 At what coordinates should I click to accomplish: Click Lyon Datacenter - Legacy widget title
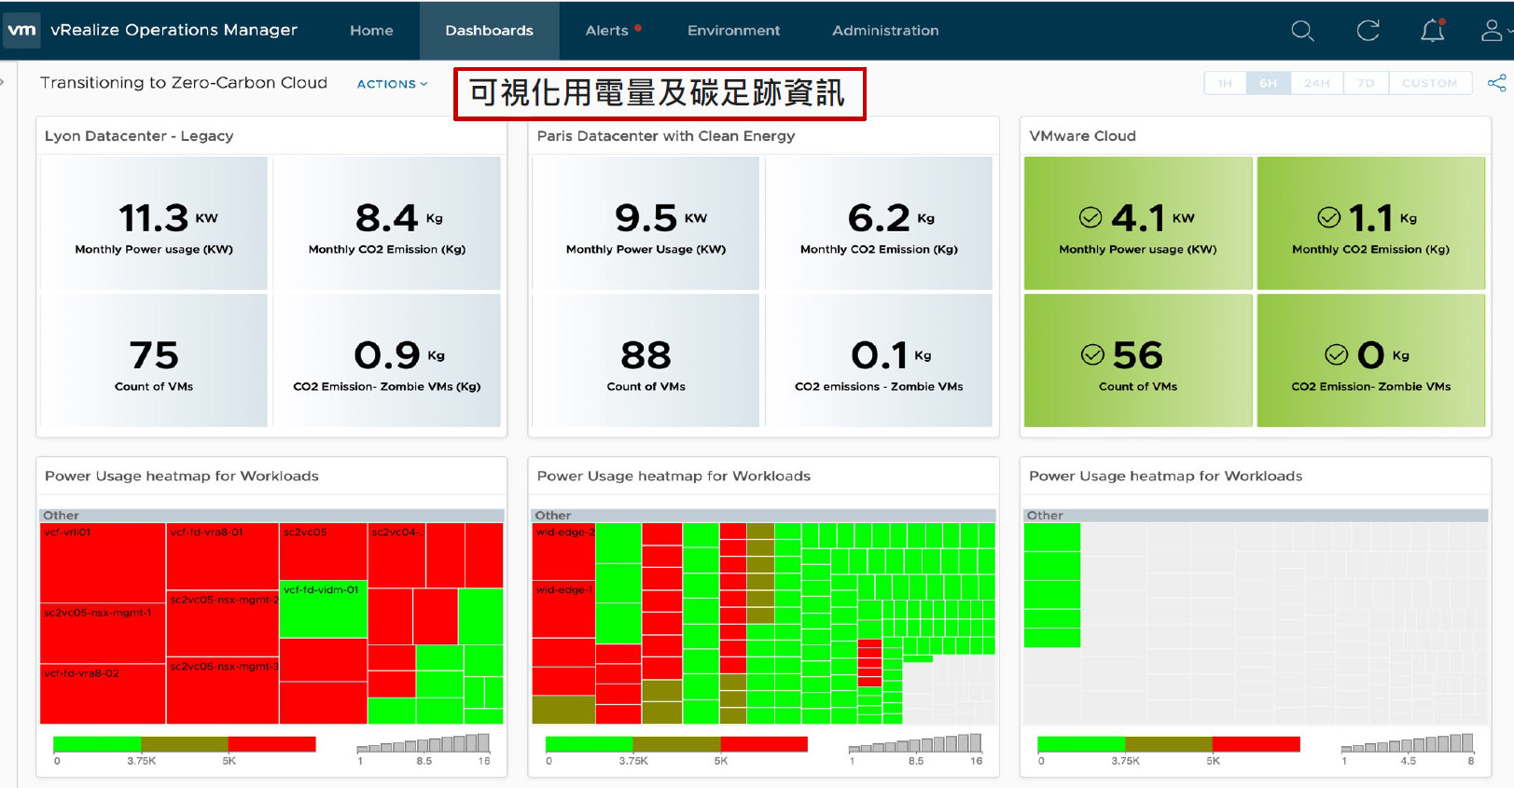139,136
